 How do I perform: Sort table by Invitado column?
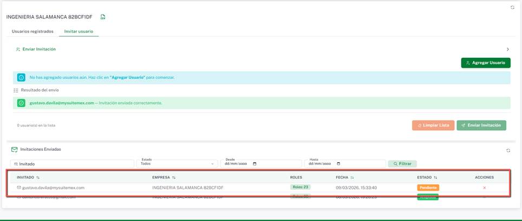tap(38, 177)
